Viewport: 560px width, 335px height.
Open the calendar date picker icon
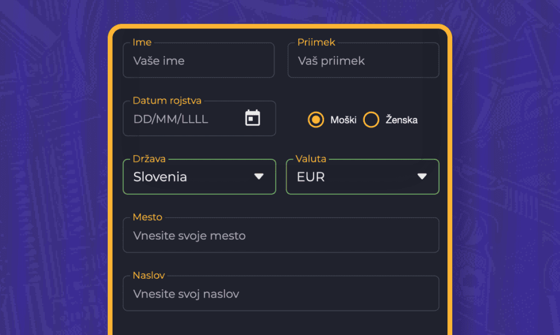pyautogui.click(x=253, y=118)
